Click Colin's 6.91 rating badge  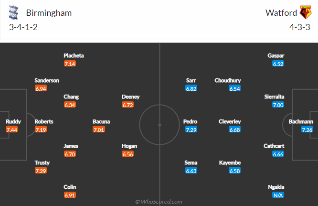point(70,195)
